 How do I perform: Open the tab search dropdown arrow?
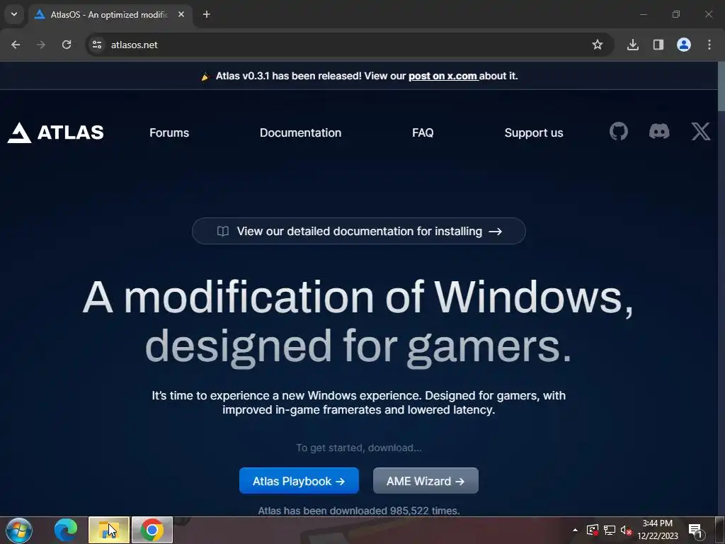[x=14, y=14]
